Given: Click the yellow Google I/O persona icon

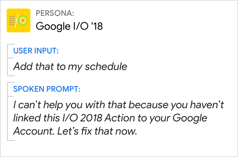Looking at the screenshot, I should click(19, 20).
